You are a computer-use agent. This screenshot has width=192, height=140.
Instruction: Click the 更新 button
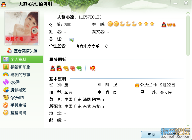click(151, 135)
